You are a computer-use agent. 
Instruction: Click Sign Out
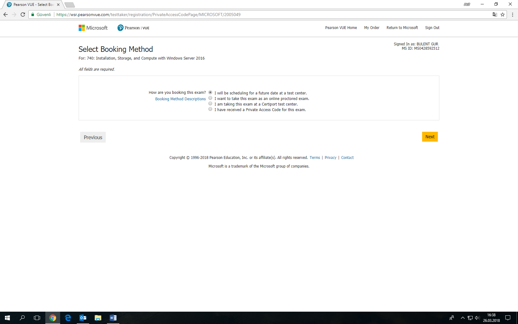coord(432,28)
